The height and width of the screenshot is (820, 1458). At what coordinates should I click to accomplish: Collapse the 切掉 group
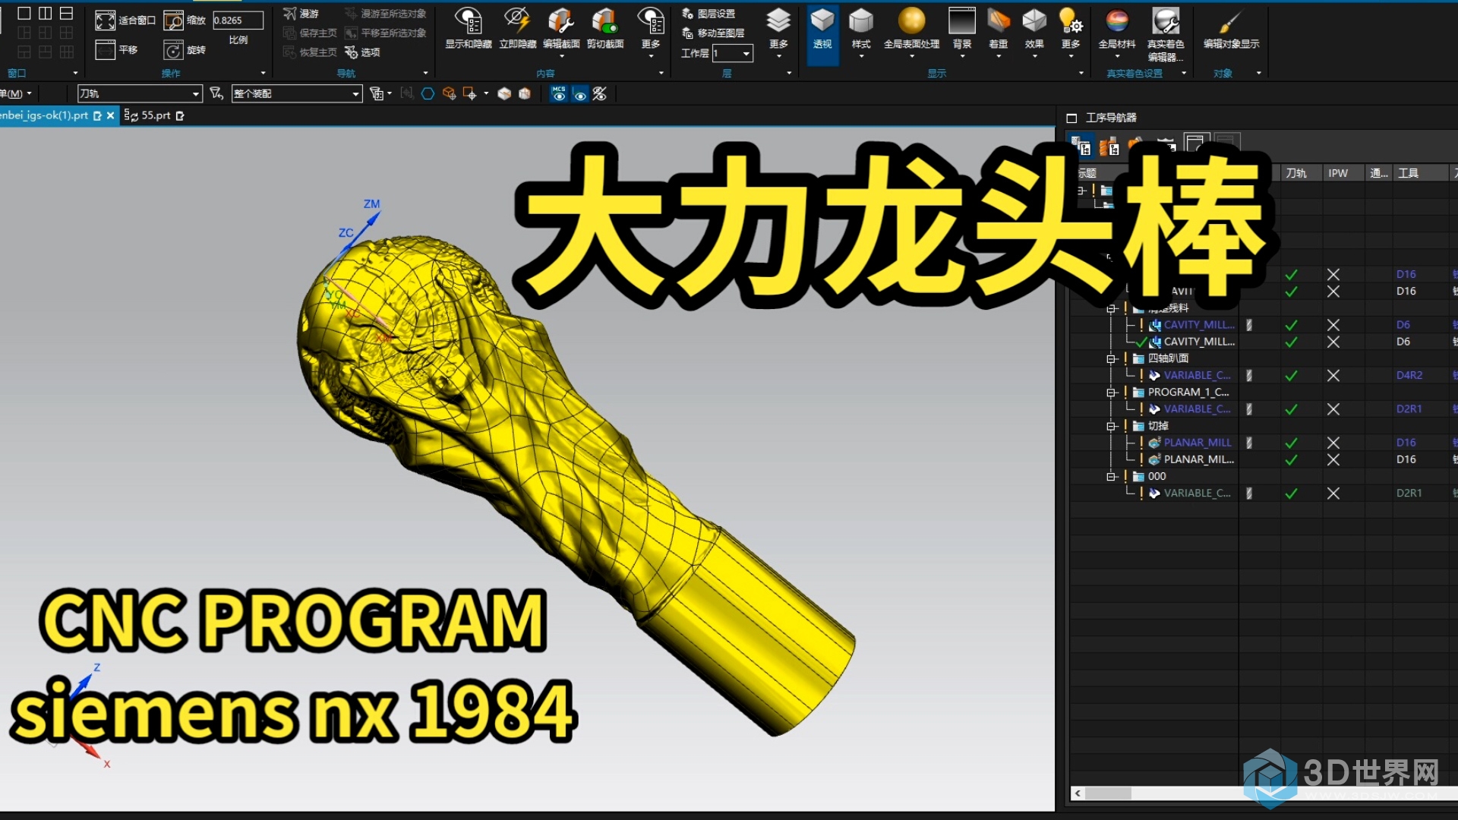[1111, 426]
